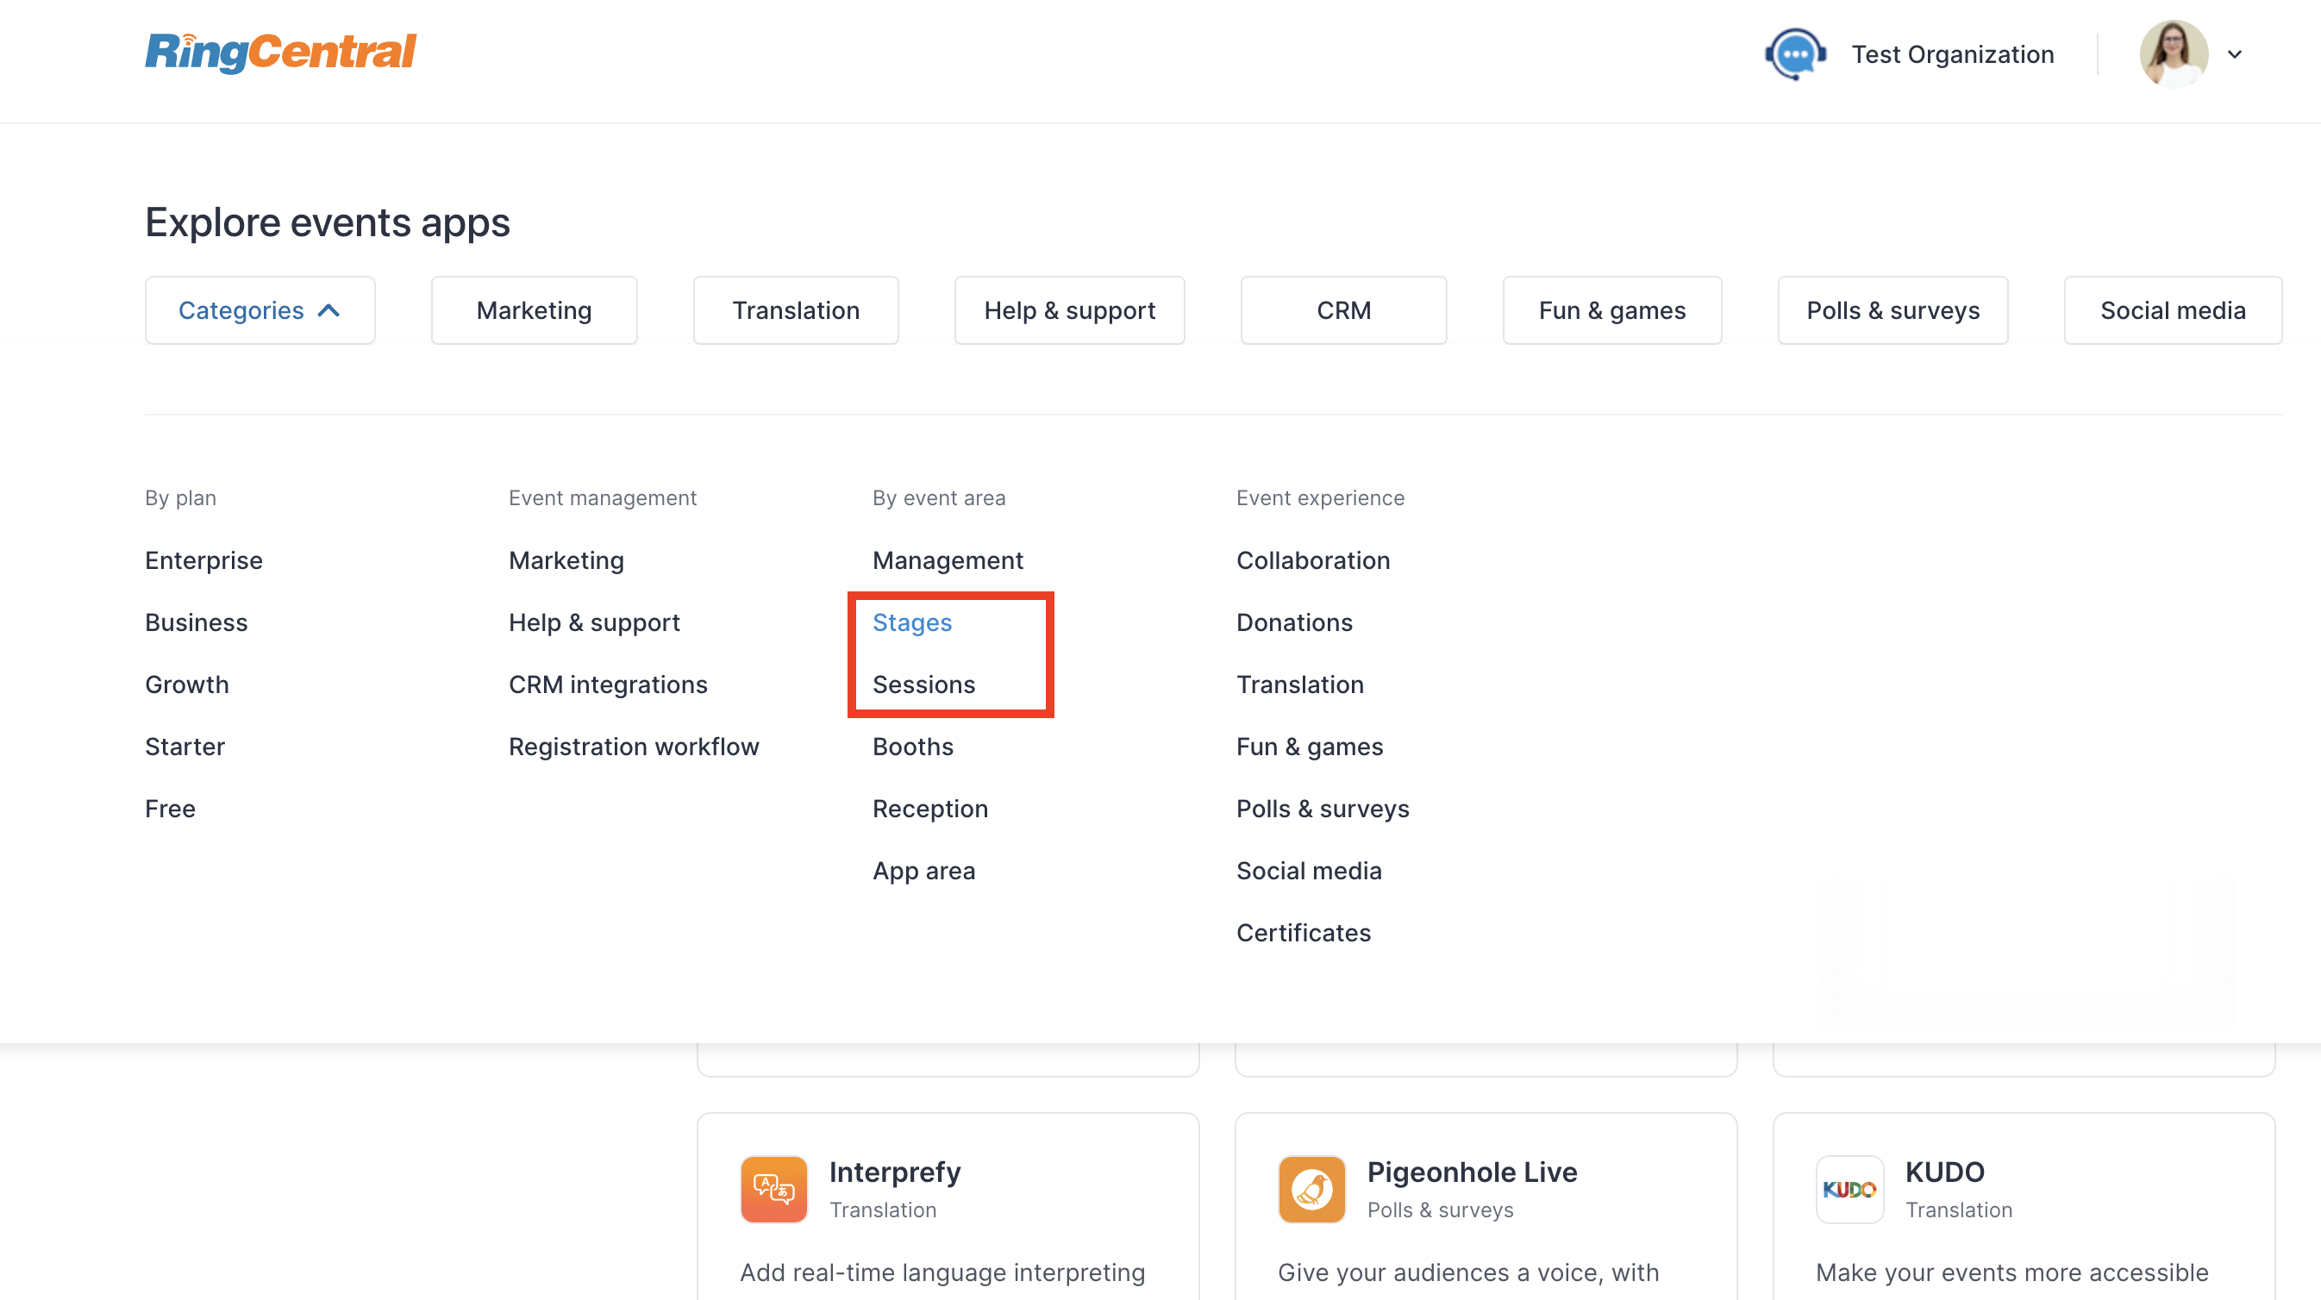Expand the account dropdown arrow
2321x1300 pixels.
(2235, 54)
